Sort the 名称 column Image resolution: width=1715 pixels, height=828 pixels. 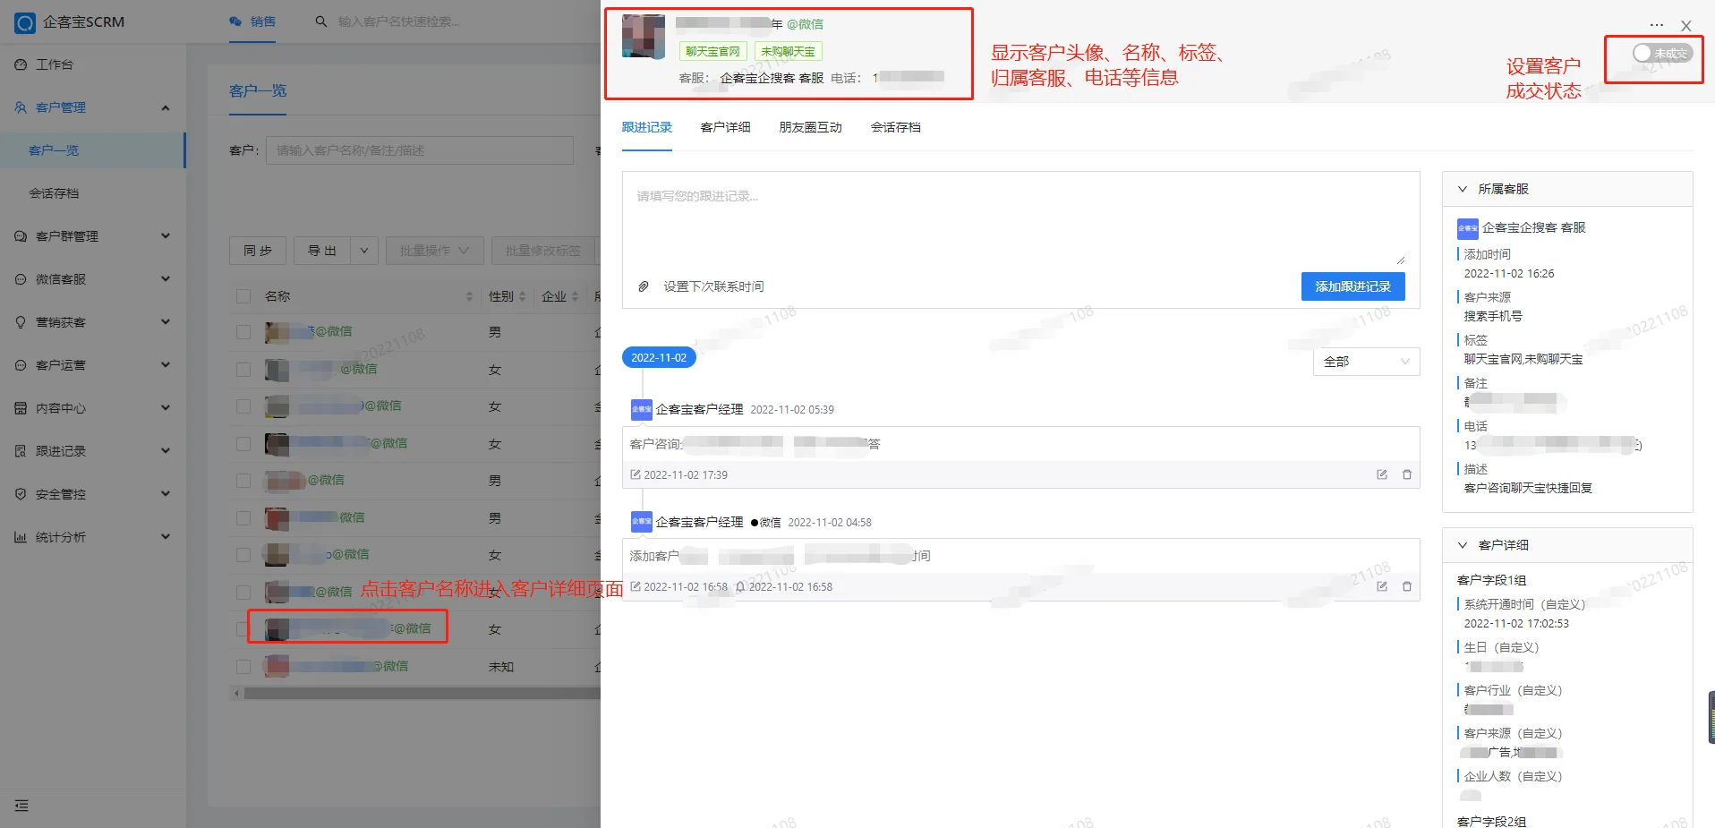click(x=469, y=296)
